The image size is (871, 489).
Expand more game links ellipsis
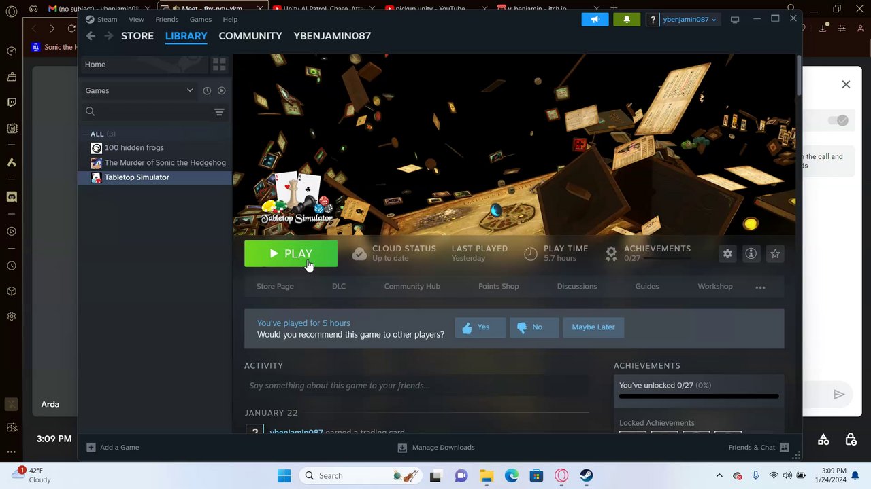[x=760, y=287]
